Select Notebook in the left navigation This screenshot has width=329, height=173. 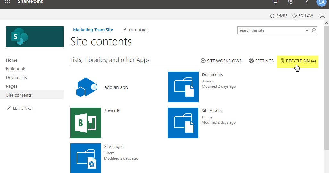point(16,69)
